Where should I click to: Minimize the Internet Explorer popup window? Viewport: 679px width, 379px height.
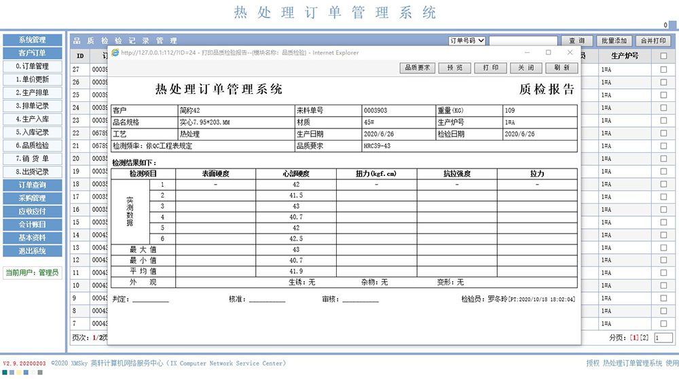click(527, 52)
